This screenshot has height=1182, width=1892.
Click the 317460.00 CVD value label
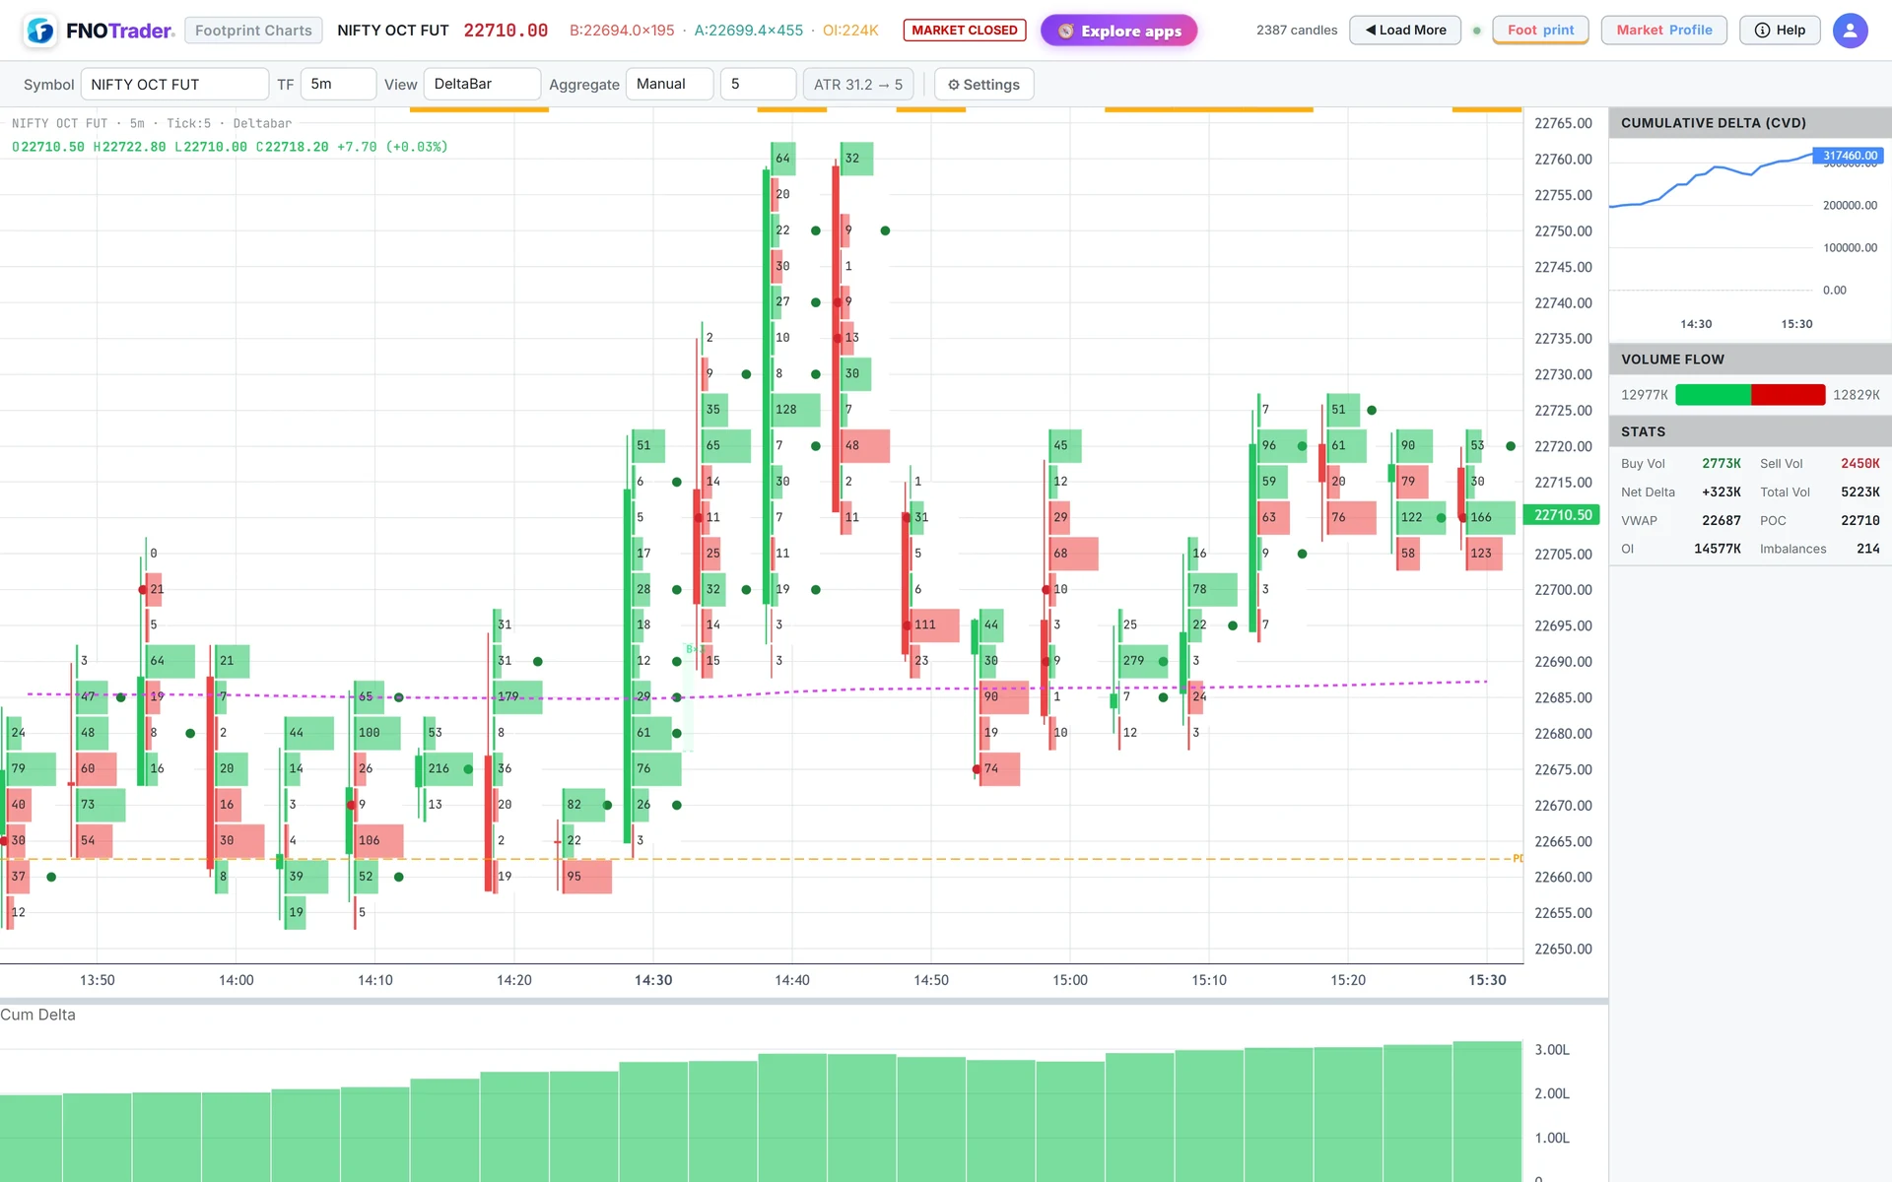click(x=1849, y=156)
